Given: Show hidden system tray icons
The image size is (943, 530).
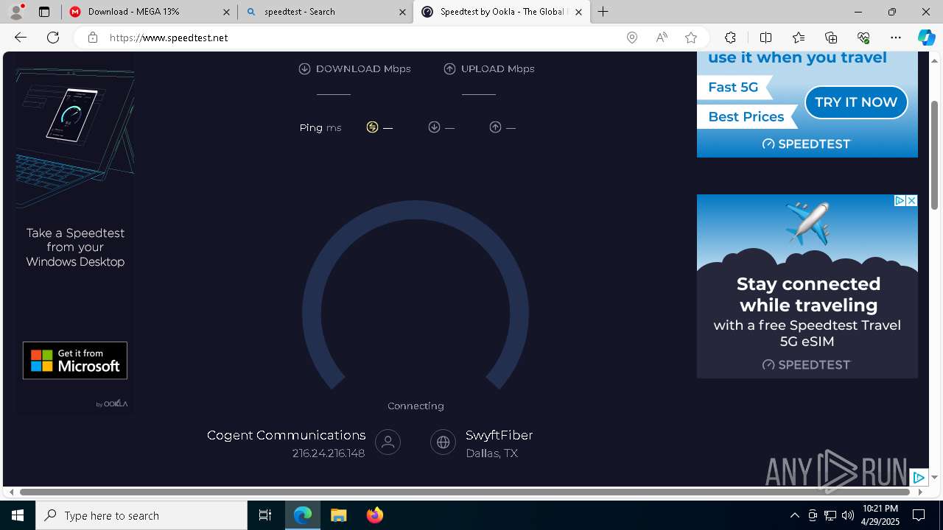Looking at the screenshot, I should 794,515.
